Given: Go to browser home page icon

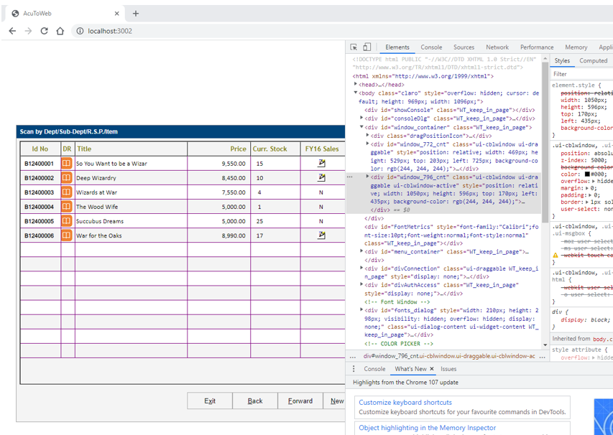Looking at the screenshot, I should tap(60, 31).
